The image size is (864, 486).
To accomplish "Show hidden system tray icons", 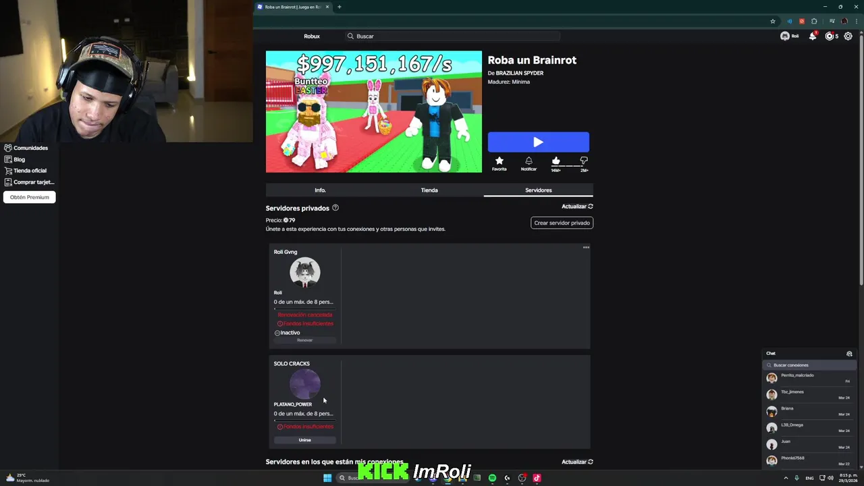I will (x=786, y=478).
